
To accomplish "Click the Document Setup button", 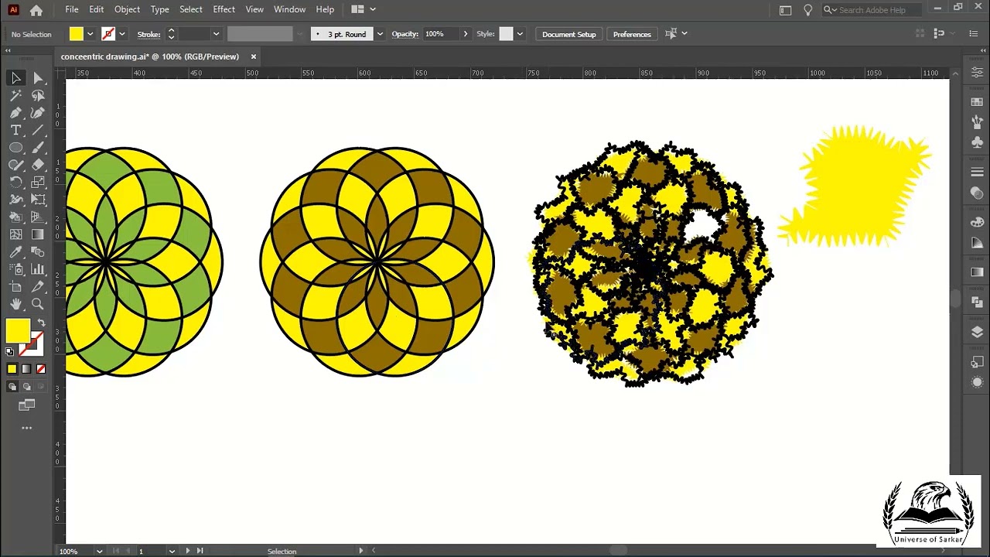I will pyautogui.click(x=569, y=34).
